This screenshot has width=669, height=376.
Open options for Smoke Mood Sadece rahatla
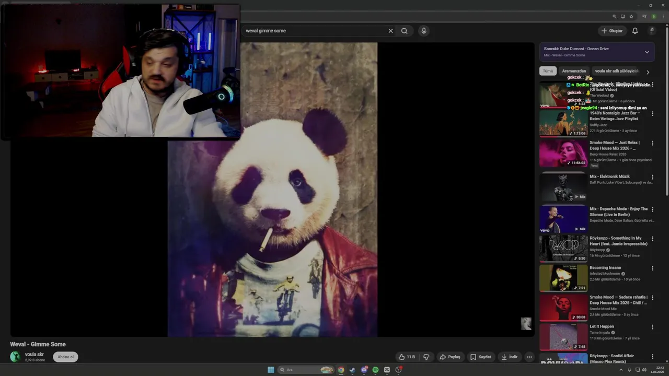point(652,298)
